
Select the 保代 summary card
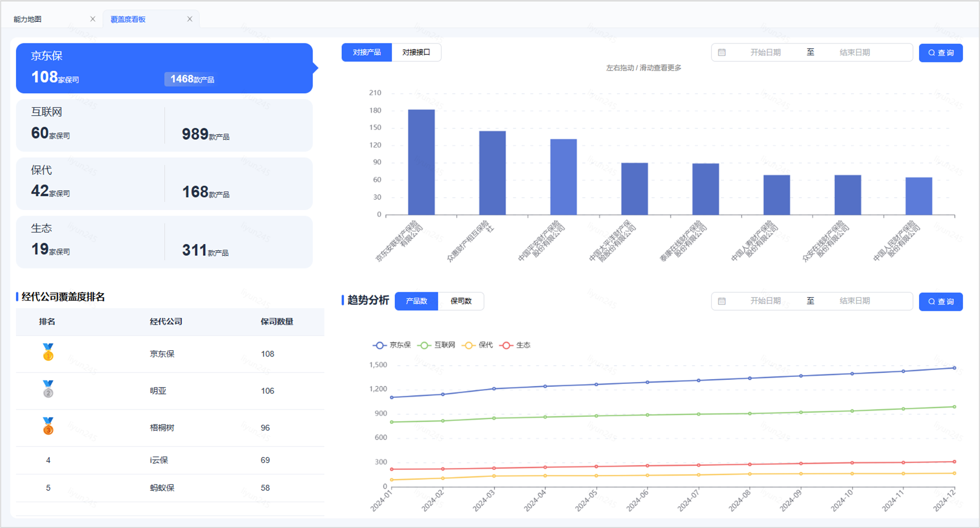(164, 183)
